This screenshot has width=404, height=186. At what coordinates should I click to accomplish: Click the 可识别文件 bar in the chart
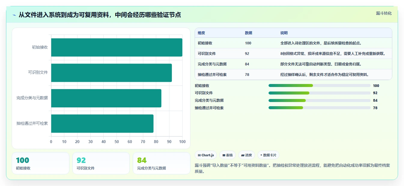point(111,73)
